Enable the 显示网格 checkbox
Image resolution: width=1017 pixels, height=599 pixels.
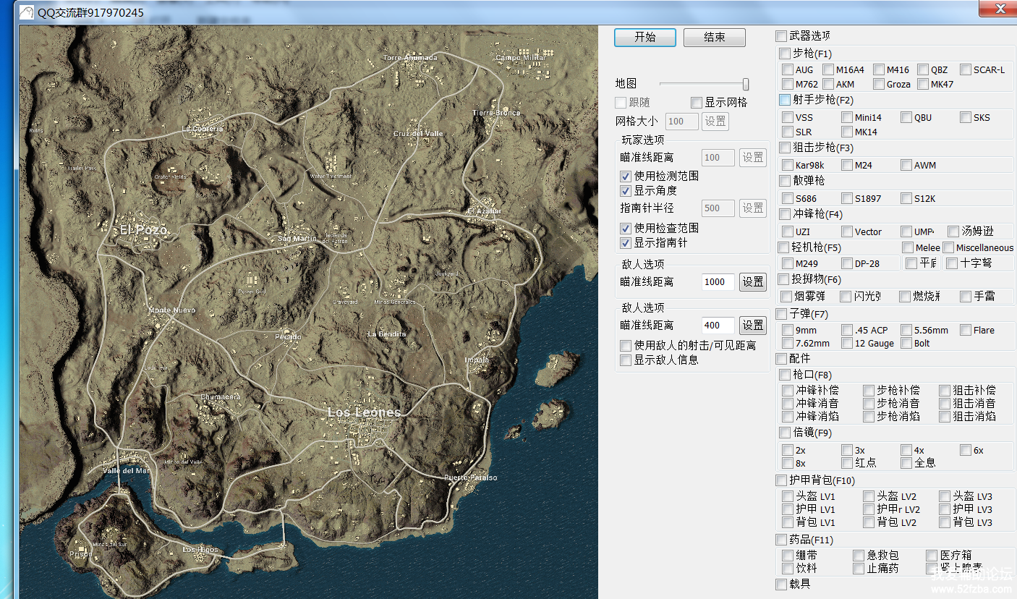point(697,103)
